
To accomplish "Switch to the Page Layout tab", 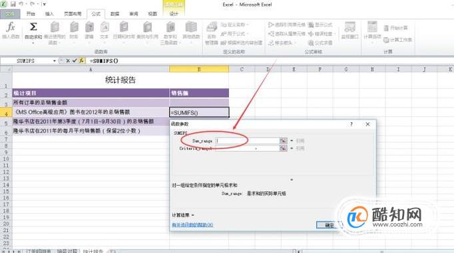I will [73, 14].
